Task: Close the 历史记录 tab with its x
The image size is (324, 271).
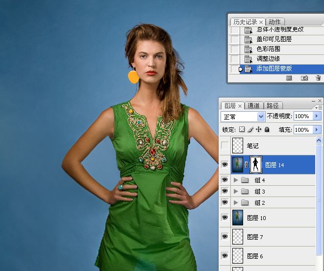Action: [261, 22]
